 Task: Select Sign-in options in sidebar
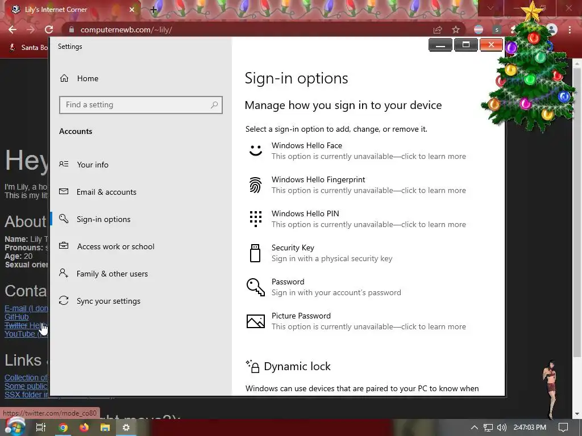pos(103,219)
